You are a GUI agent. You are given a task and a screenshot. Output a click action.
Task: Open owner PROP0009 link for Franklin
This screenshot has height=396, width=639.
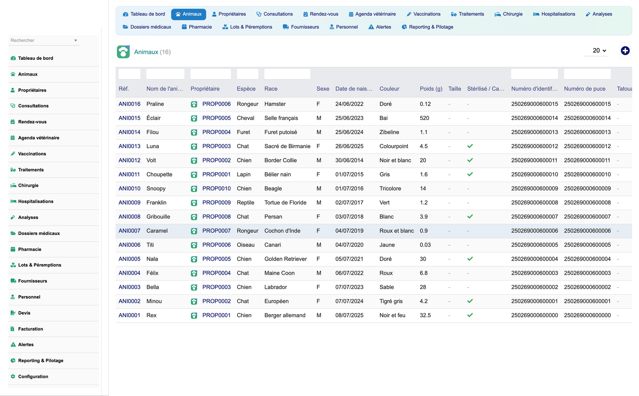216,203
